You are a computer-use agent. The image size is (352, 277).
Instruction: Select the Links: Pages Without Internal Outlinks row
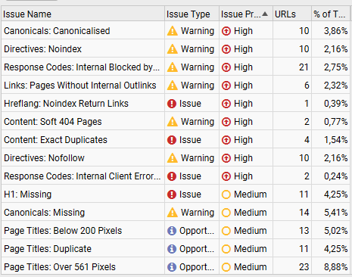coord(176,86)
